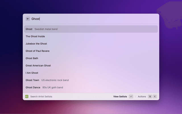Select Ghost, the Swedish metal band
Image resolution: width=182 pixels, height=114 pixels.
[x=91, y=29]
